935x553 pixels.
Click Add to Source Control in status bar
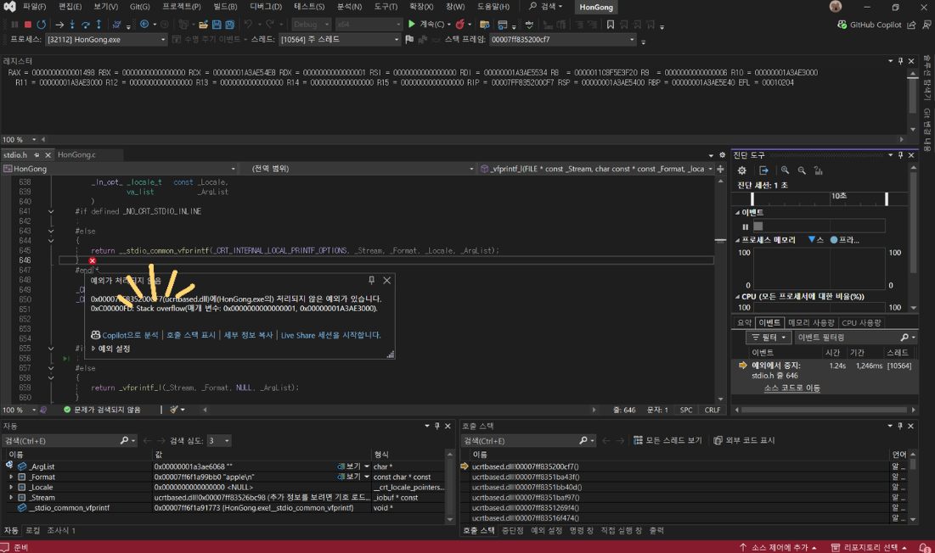pyautogui.click(x=778, y=547)
